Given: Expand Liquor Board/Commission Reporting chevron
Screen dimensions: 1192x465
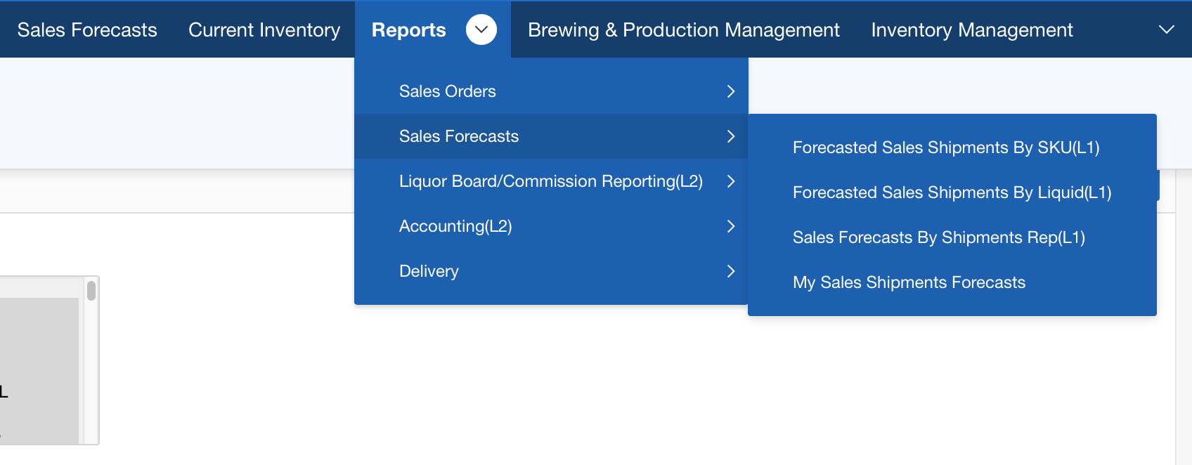Looking at the screenshot, I should (731, 181).
